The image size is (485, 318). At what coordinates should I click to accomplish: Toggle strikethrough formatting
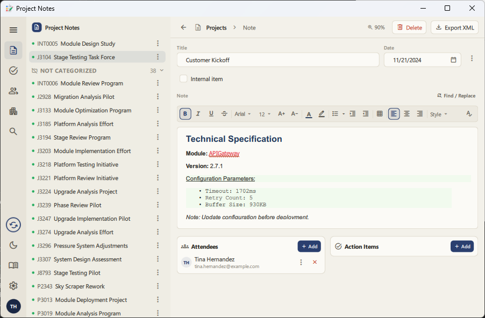point(224,114)
